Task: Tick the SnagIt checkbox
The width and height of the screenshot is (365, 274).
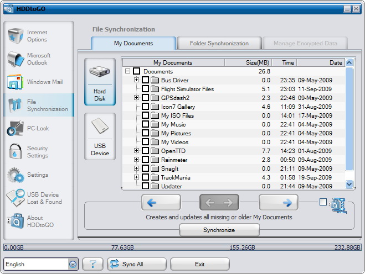Action: click(x=145, y=168)
